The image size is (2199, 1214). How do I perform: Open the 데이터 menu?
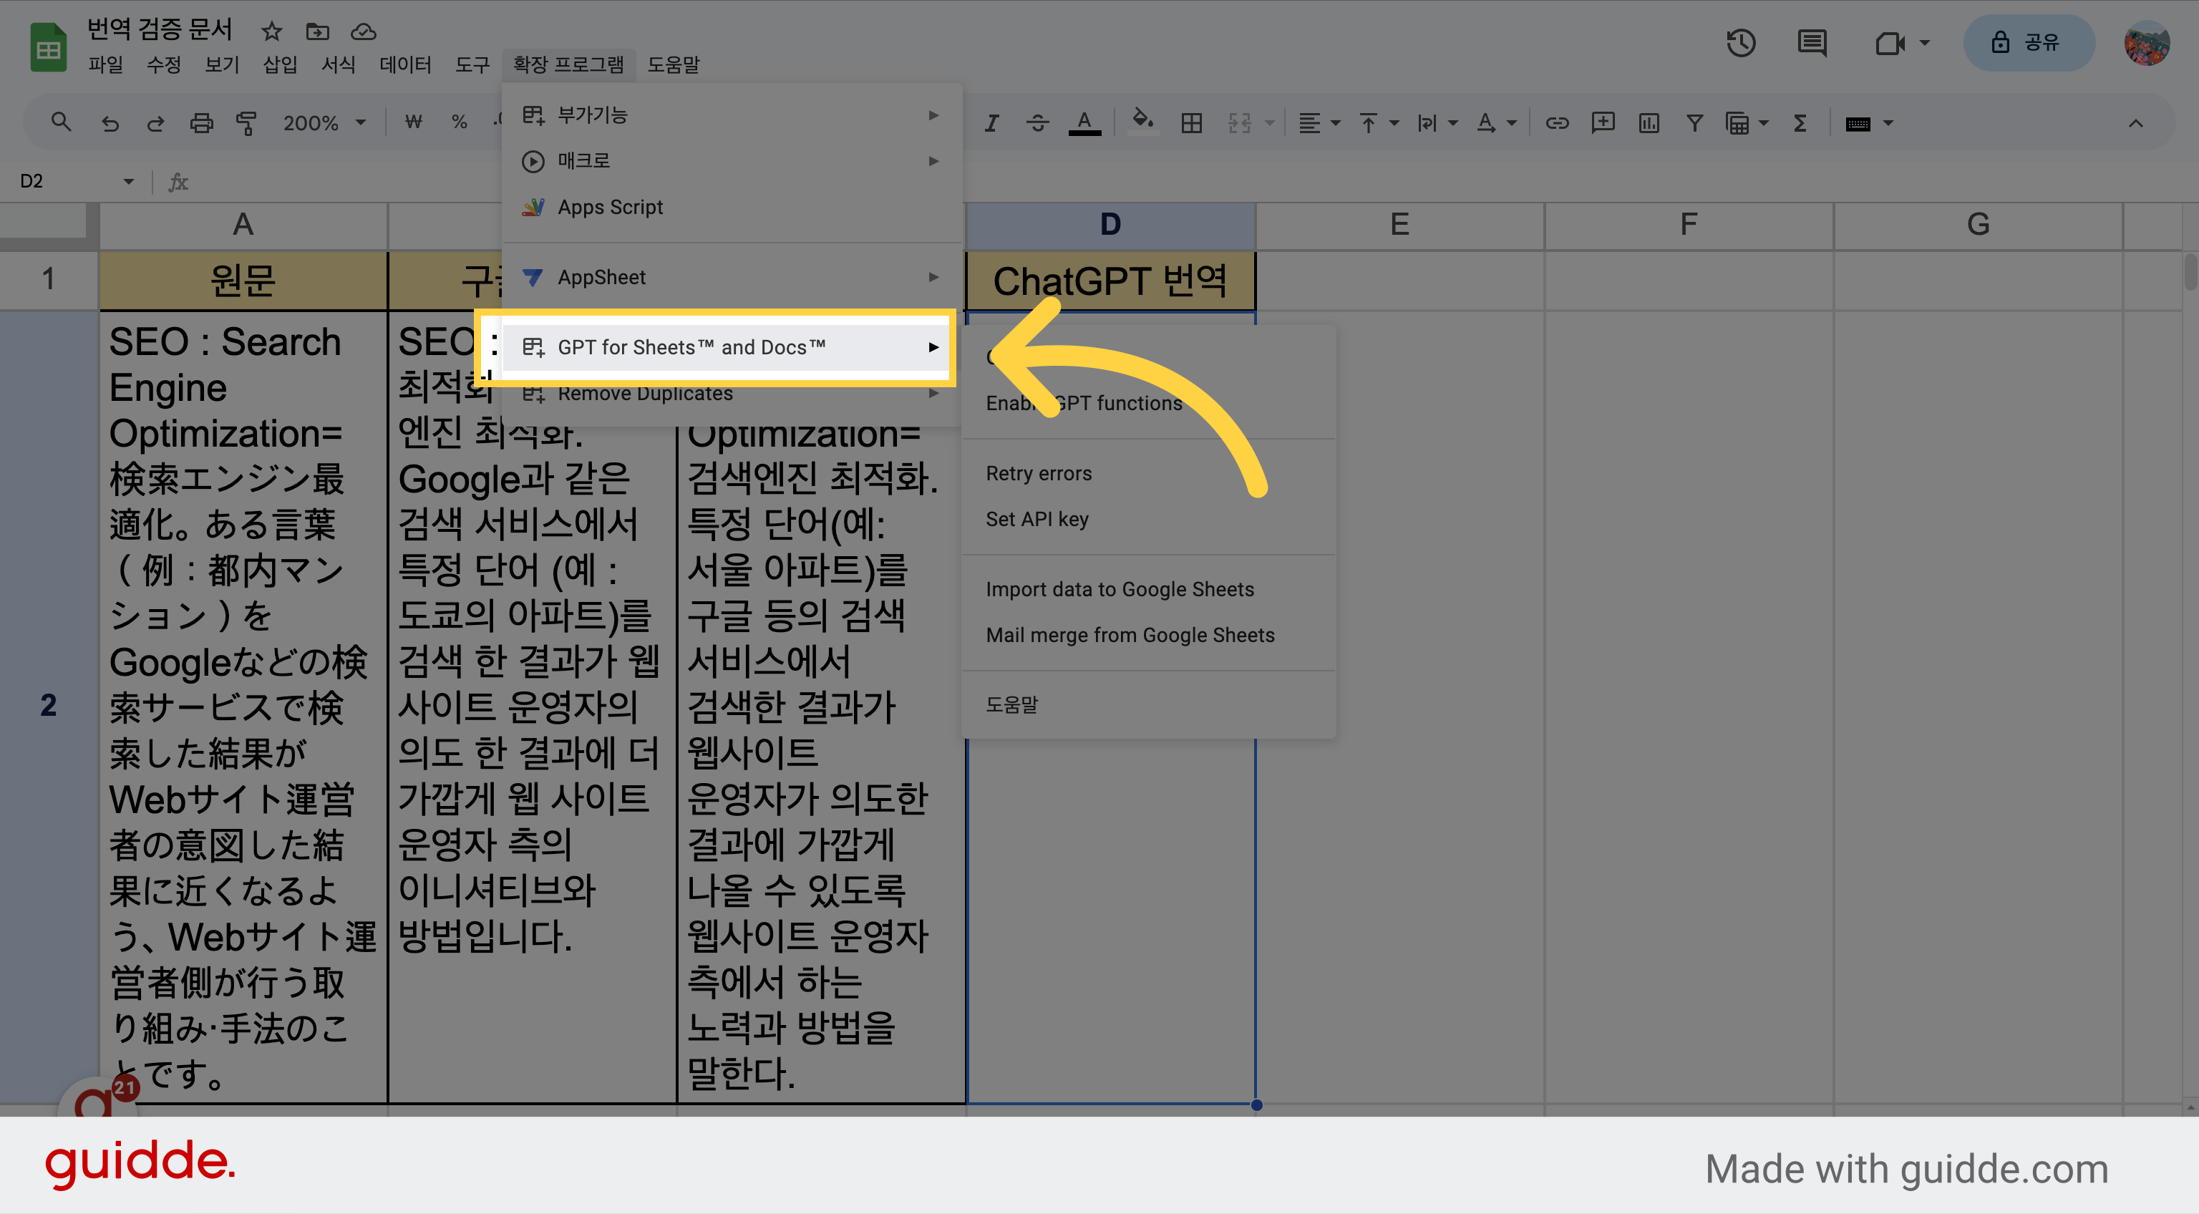pyautogui.click(x=404, y=65)
